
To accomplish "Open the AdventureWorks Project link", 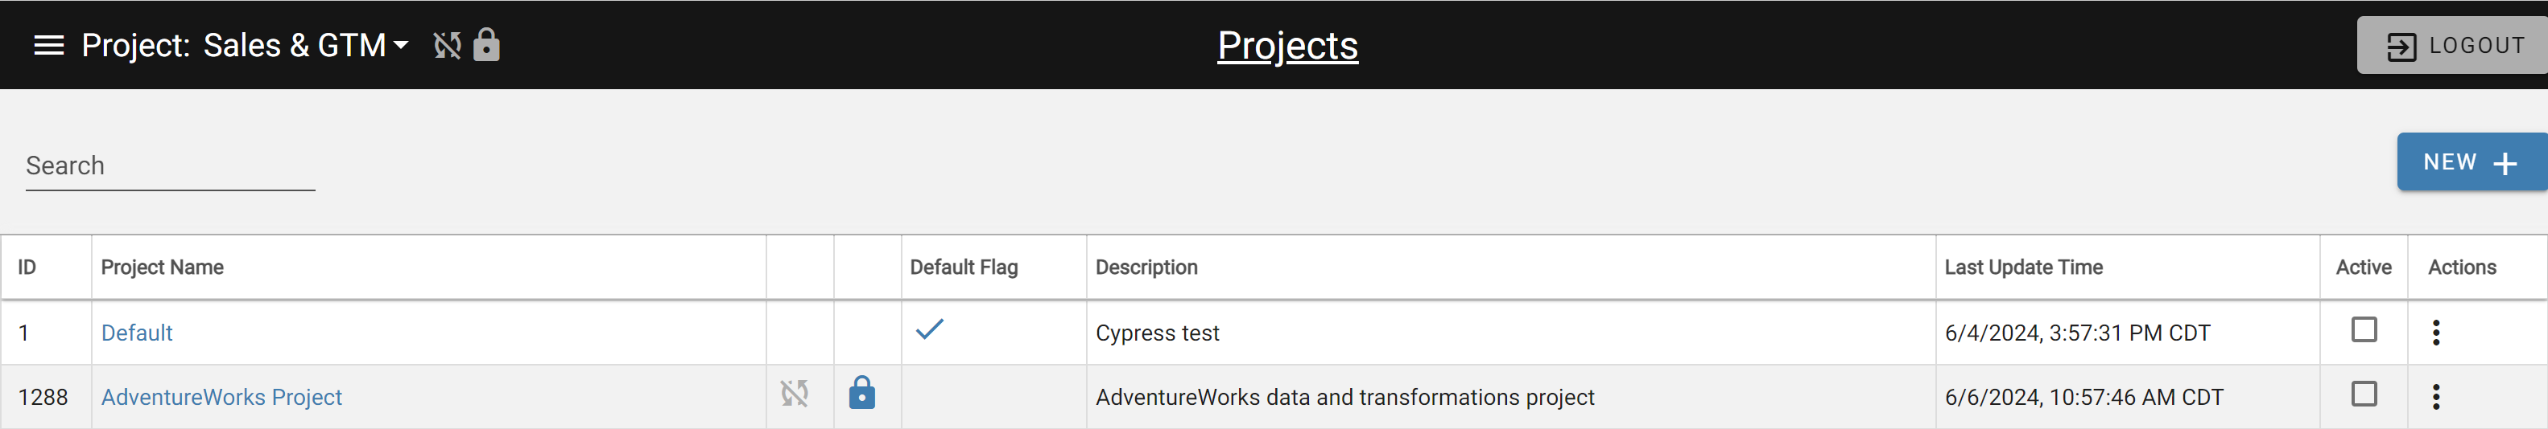I will [x=221, y=398].
